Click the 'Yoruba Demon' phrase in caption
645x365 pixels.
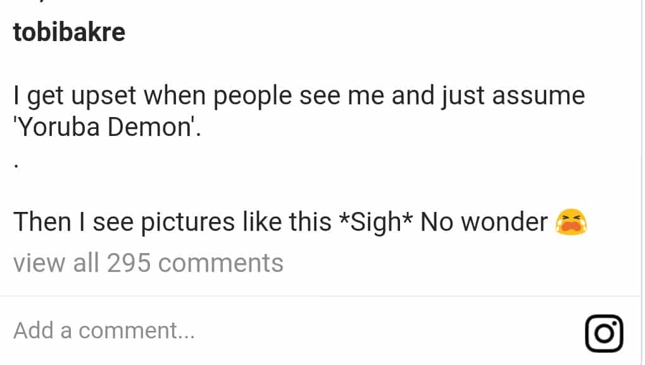(106, 128)
